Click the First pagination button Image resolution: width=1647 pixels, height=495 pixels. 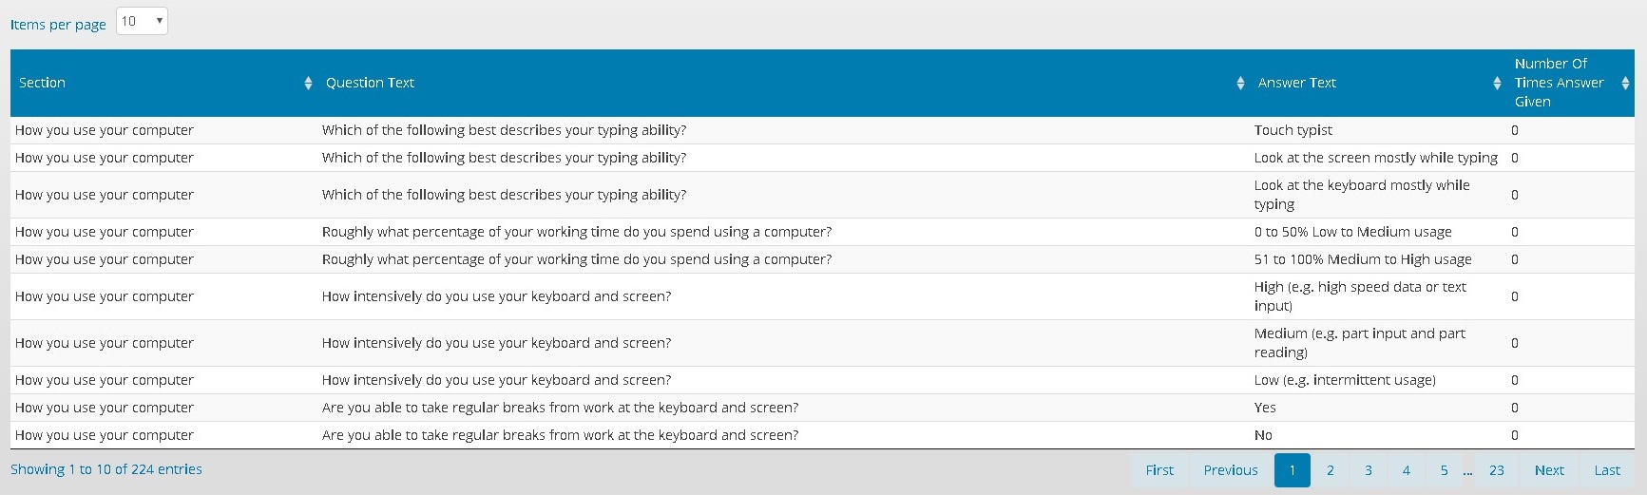tap(1159, 470)
